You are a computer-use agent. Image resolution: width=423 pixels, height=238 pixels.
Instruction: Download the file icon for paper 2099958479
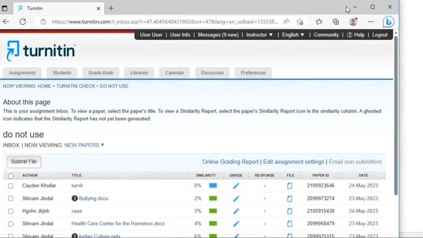pyautogui.click(x=290, y=224)
